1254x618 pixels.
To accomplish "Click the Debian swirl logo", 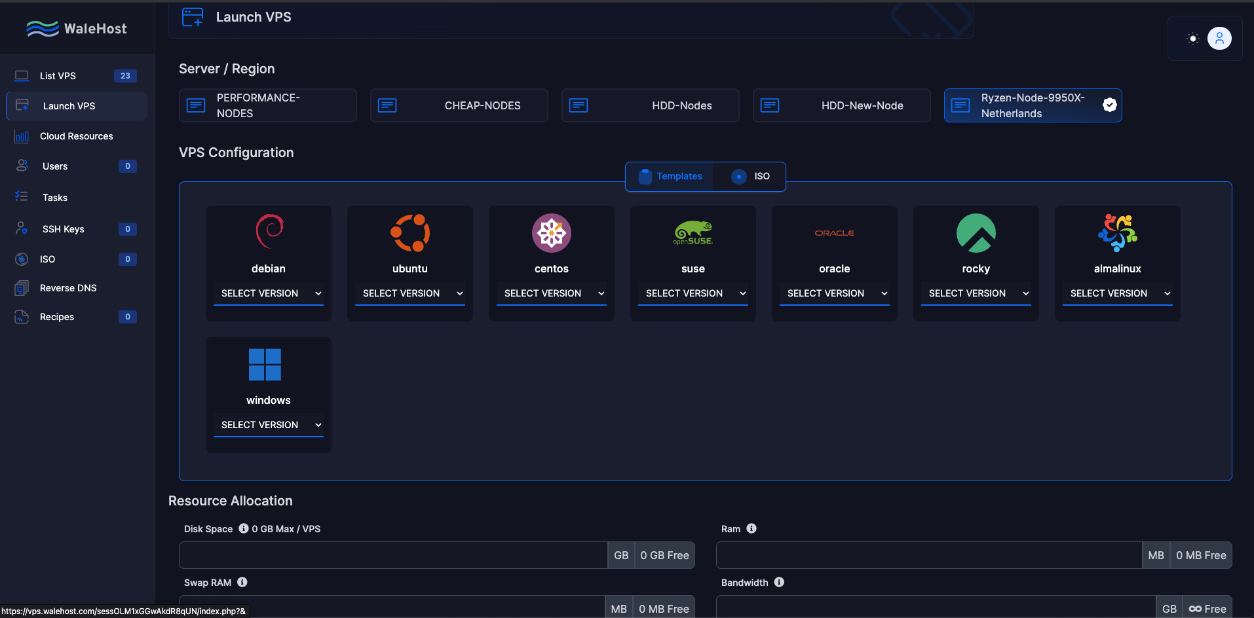I will click(269, 232).
